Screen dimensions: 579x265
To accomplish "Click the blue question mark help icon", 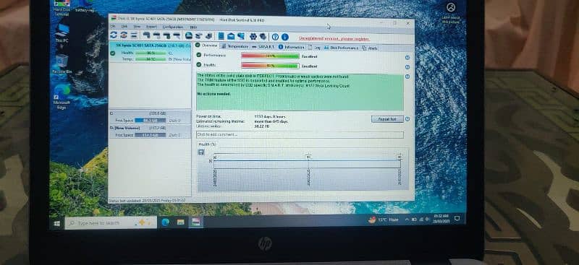I will 275,37.
